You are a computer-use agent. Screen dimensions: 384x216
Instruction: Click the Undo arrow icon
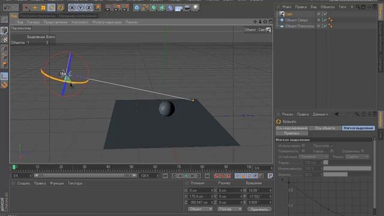(7, 8)
